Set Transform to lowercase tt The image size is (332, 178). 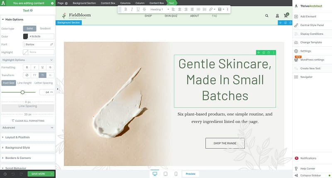[50, 75]
